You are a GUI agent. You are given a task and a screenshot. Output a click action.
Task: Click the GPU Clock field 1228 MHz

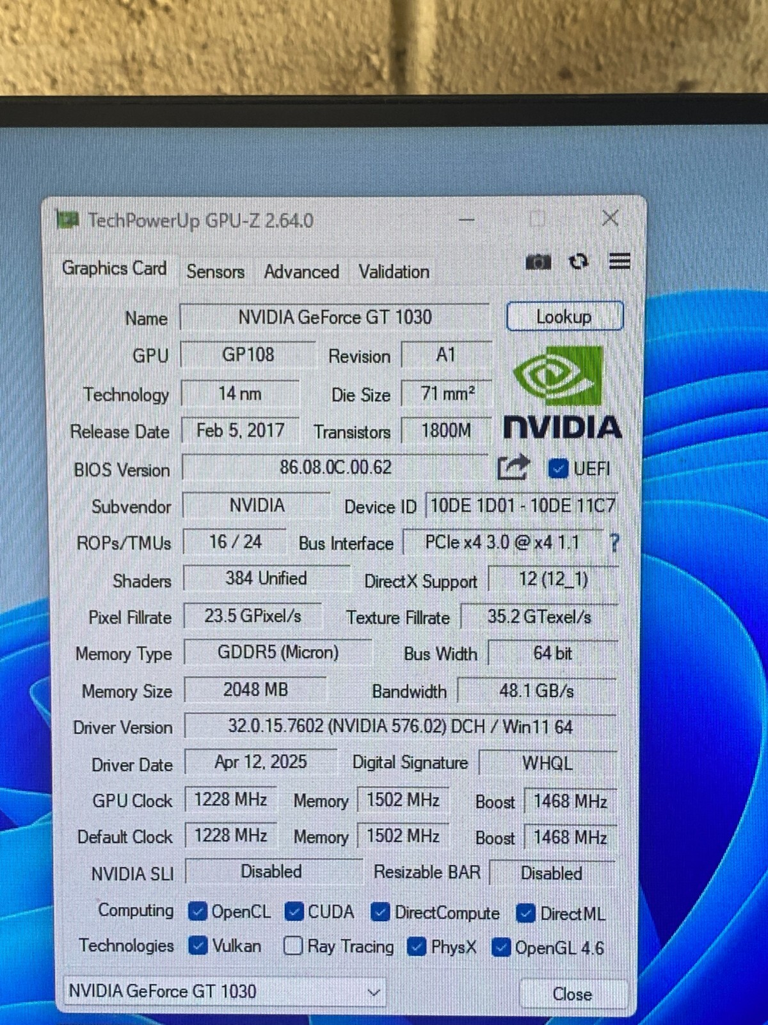coord(230,799)
